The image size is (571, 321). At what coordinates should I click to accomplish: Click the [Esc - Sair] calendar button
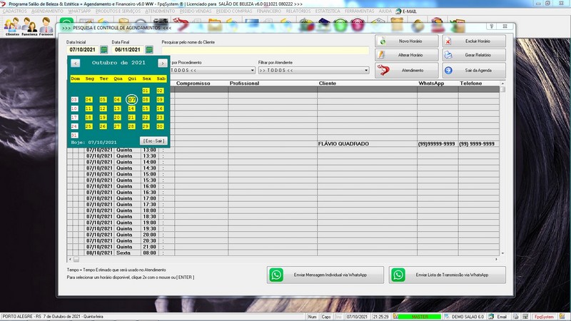coord(153,141)
